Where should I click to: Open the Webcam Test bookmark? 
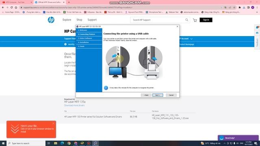pos(172,12)
